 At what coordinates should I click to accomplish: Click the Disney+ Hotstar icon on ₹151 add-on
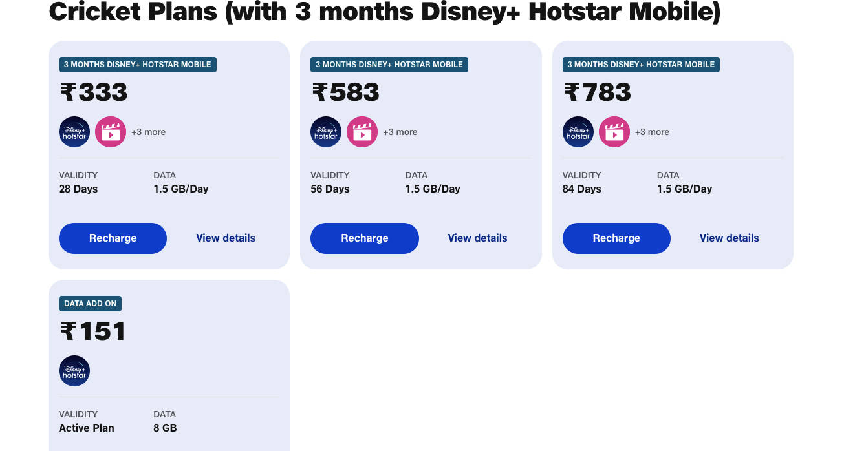coord(74,370)
